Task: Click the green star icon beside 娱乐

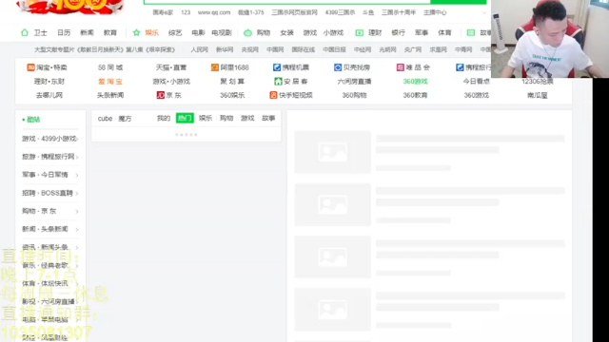Action: pyautogui.click(x=136, y=32)
